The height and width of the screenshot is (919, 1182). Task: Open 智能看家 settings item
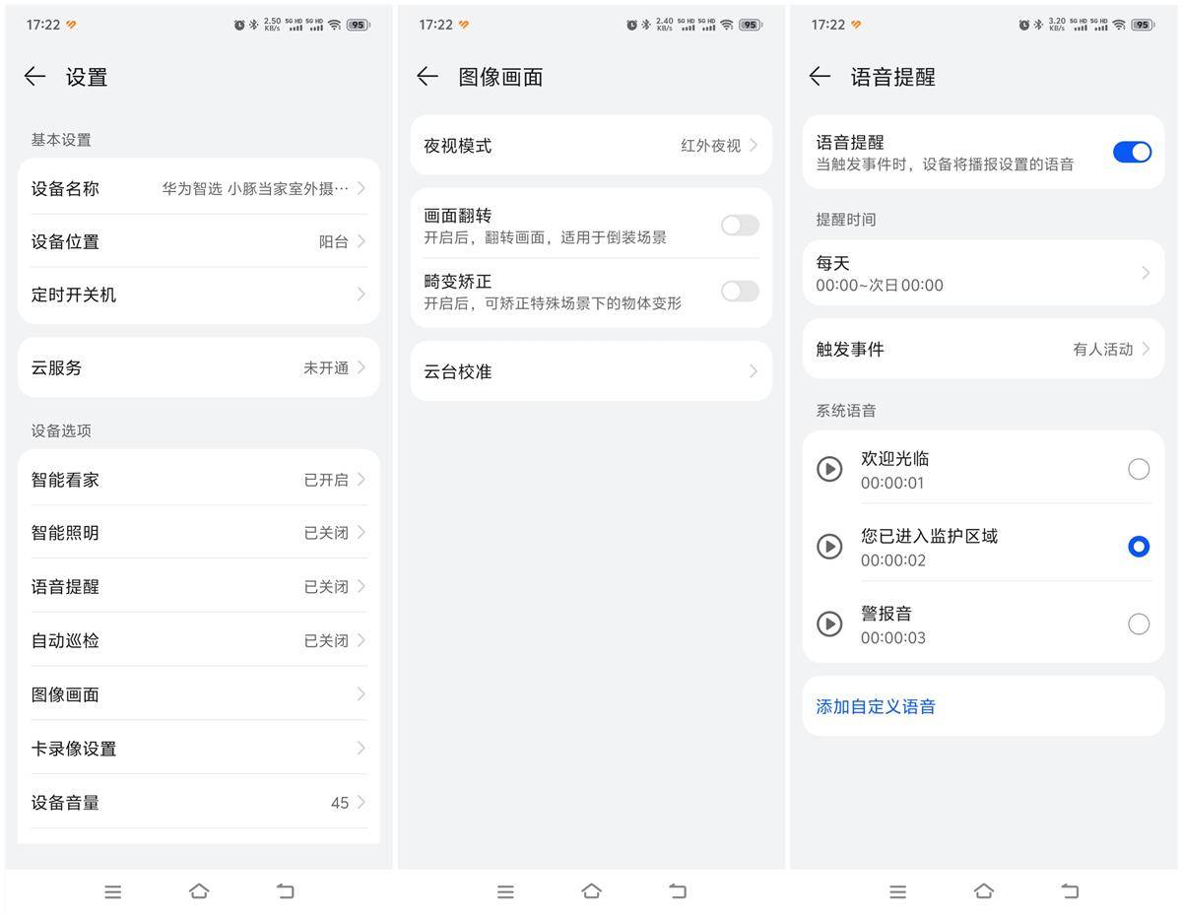point(198,480)
